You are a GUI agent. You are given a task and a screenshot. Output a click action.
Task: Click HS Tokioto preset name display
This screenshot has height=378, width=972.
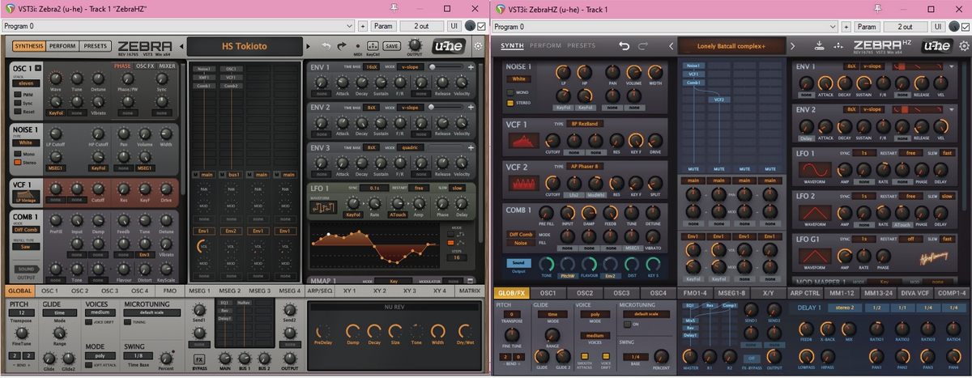click(243, 46)
